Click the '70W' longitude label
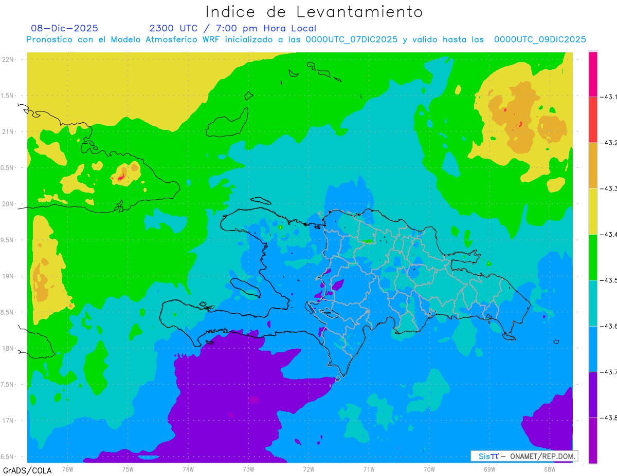The image size is (617, 476). tap(429, 469)
